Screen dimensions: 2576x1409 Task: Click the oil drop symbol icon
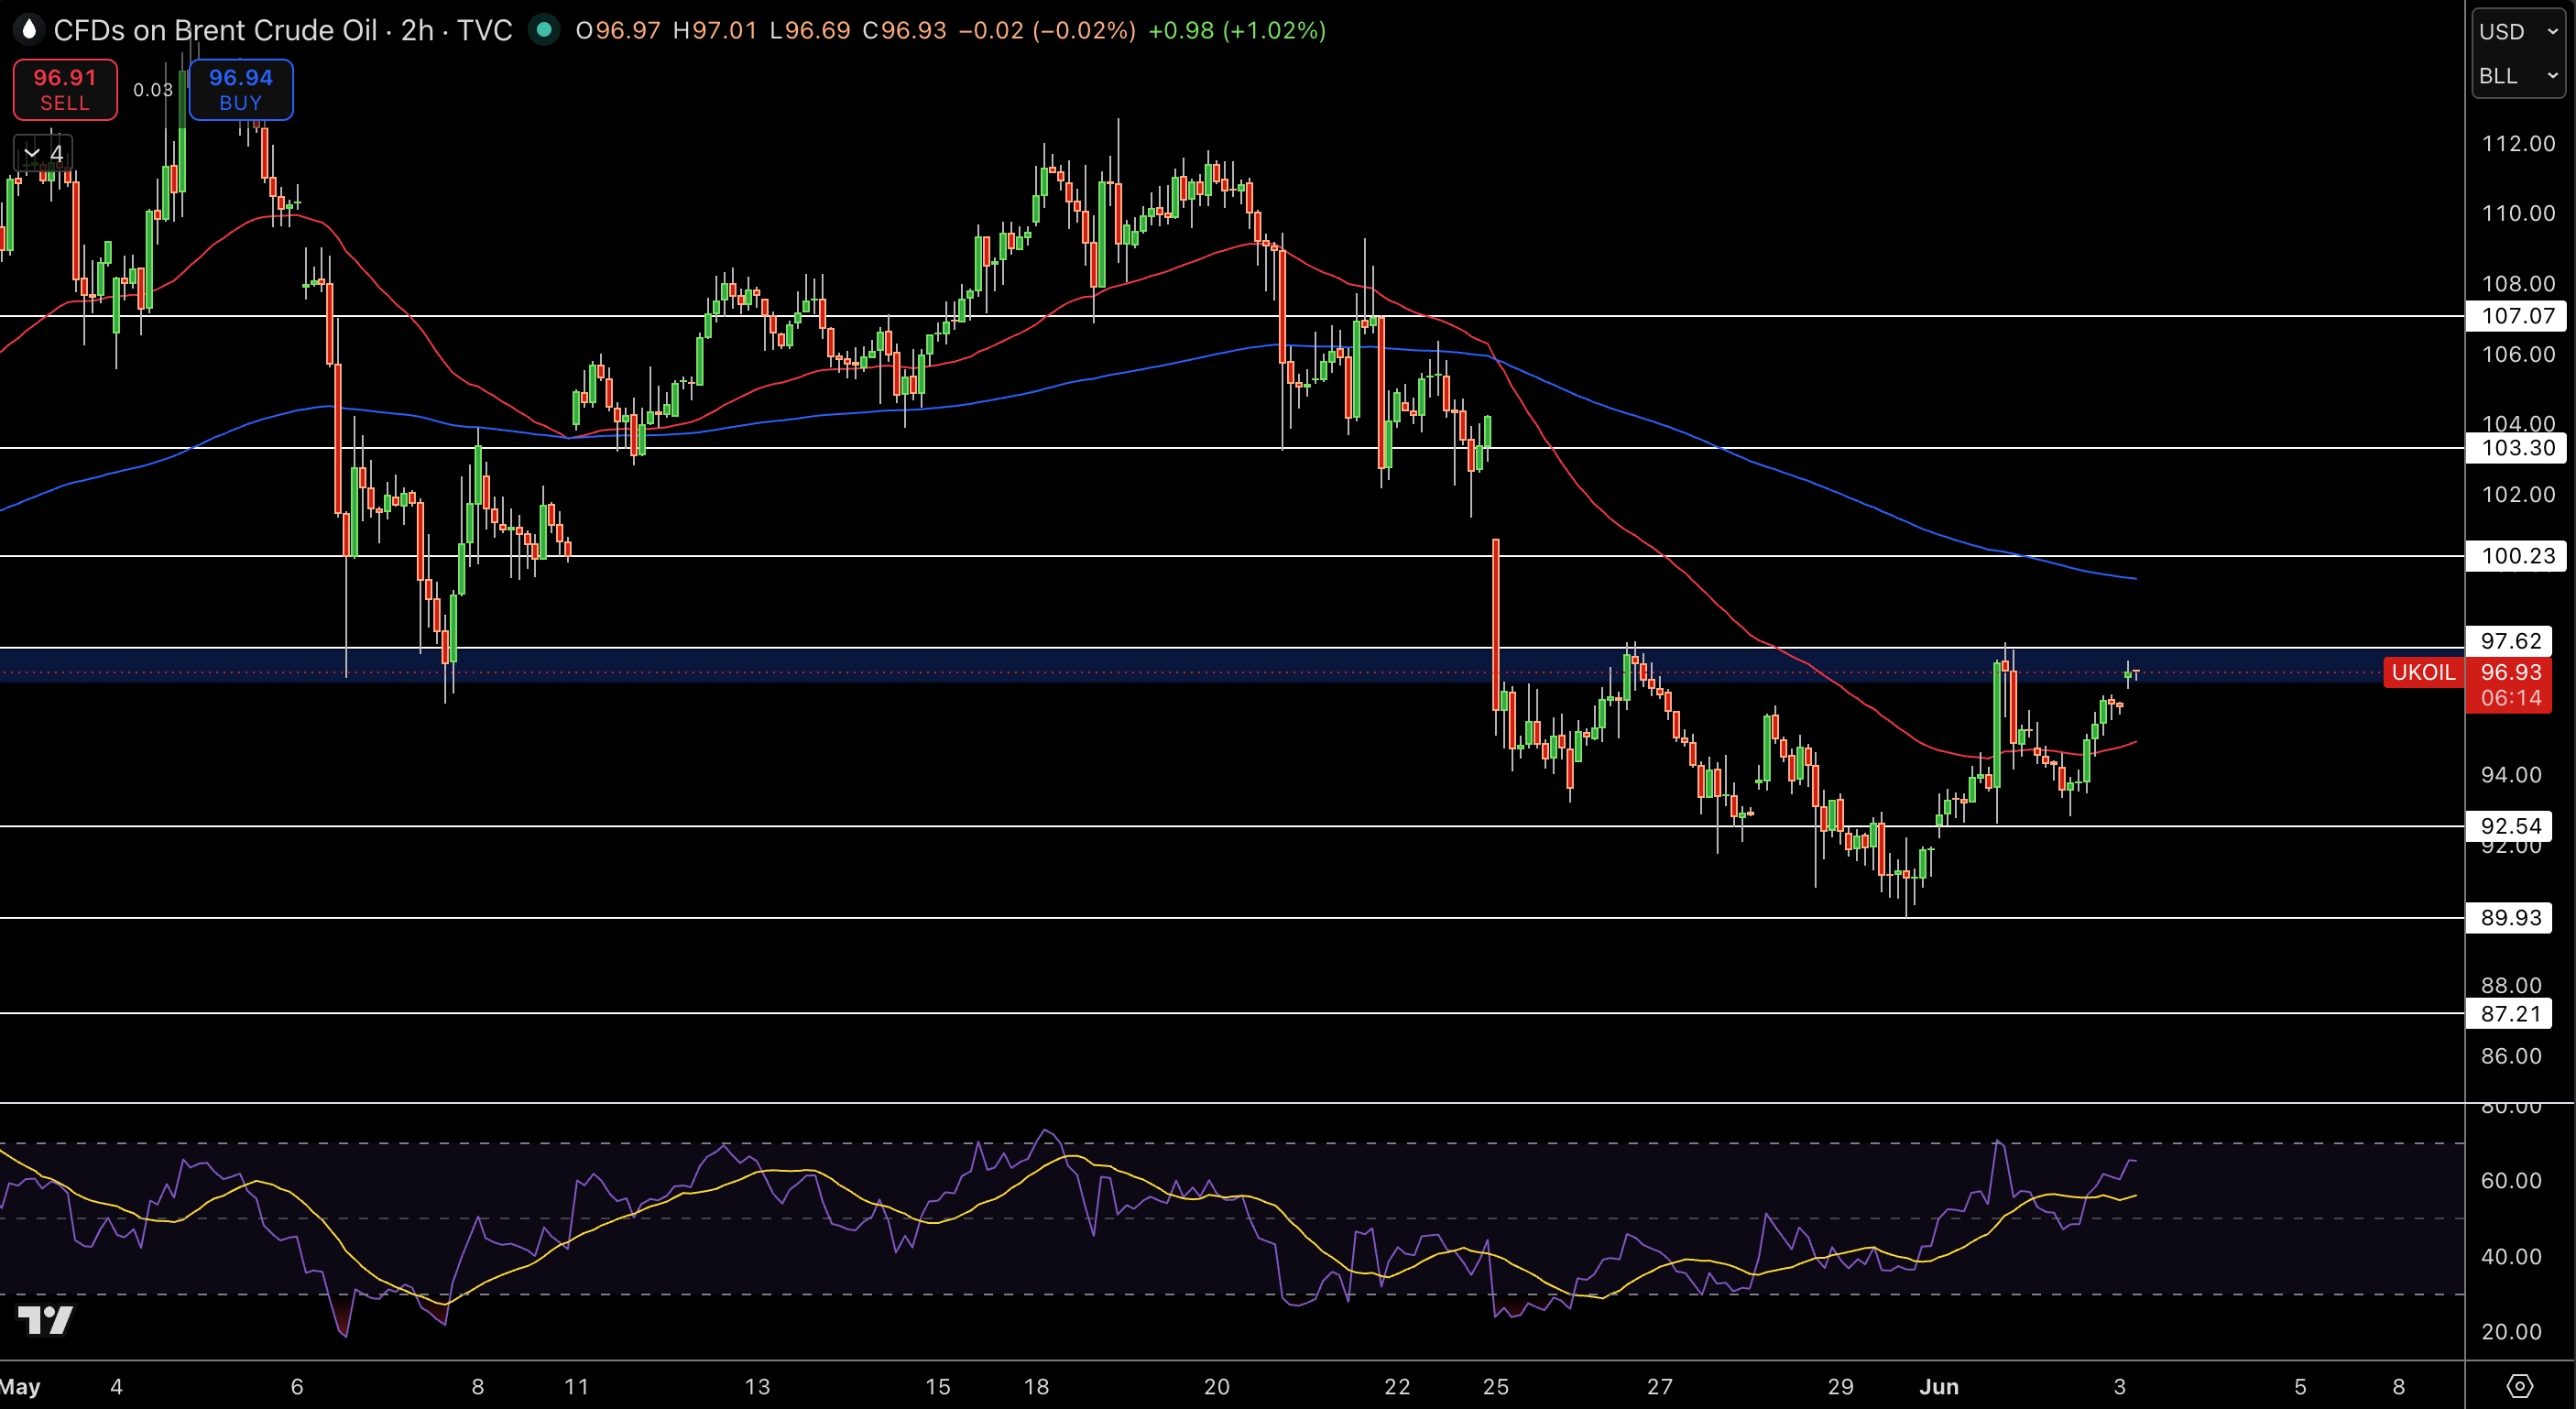point(29,30)
